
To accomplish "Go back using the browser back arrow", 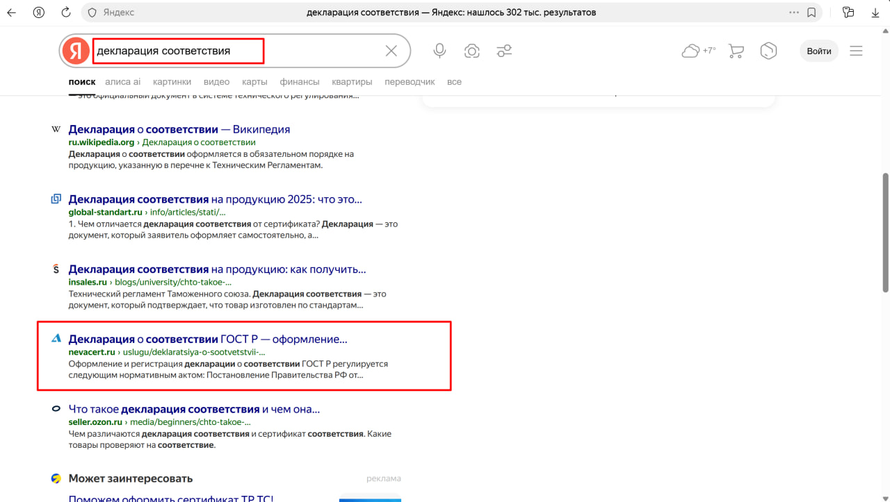I will click(12, 12).
